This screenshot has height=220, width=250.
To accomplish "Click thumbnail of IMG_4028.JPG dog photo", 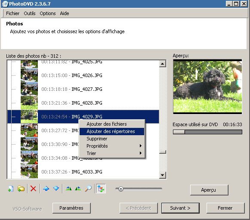I will (29, 103).
